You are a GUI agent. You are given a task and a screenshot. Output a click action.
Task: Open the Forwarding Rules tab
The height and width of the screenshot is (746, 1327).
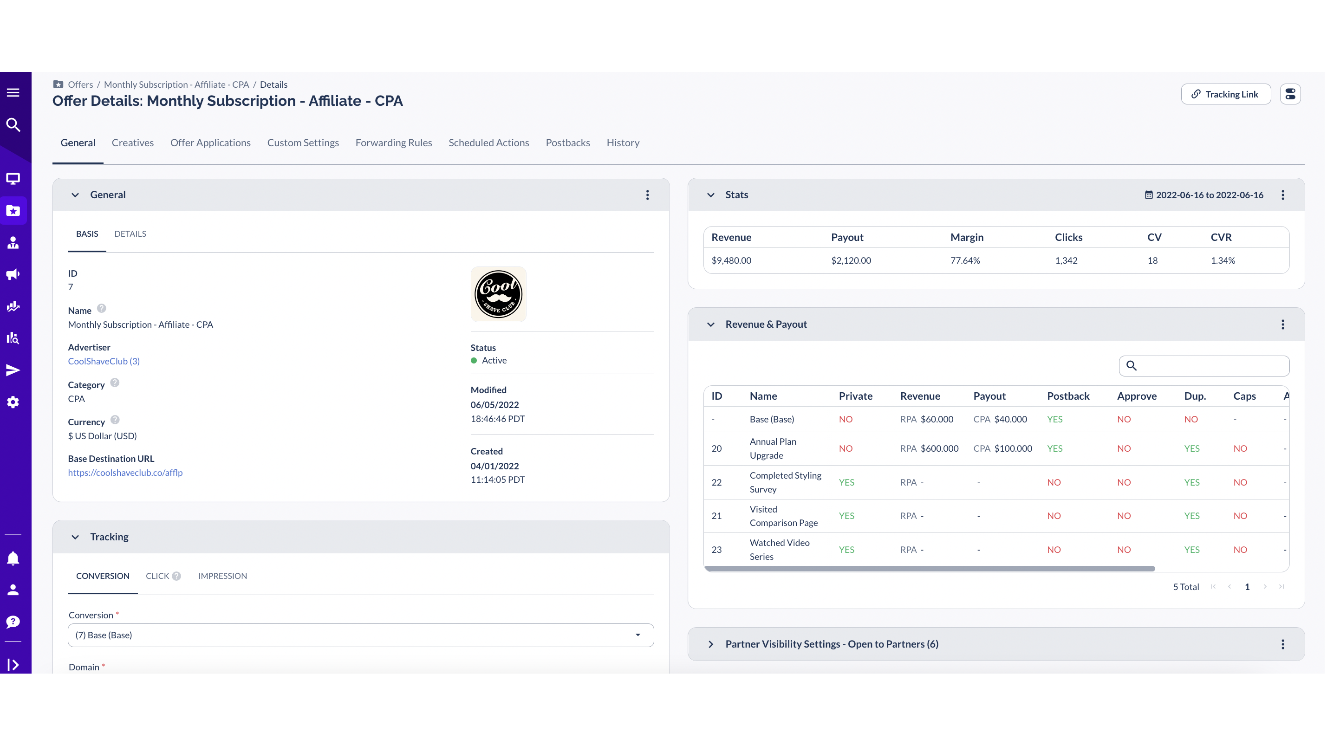pyautogui.click(x=394, y=143)
